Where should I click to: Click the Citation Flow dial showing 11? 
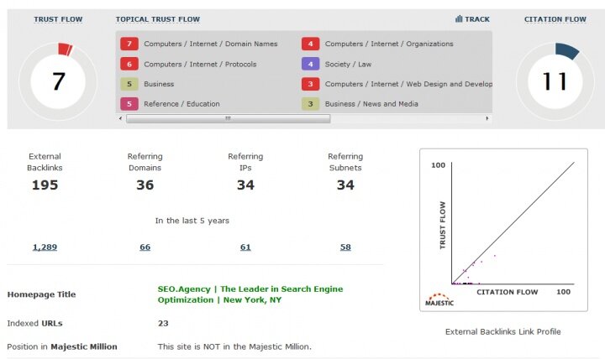pos(555,81)
